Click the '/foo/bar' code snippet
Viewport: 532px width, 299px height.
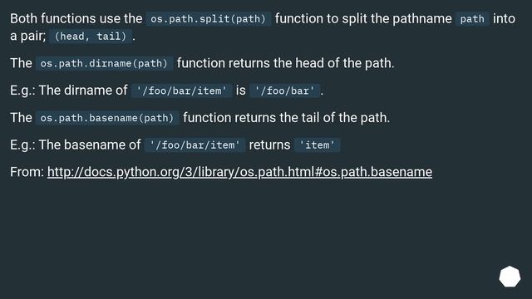(284, 91)
